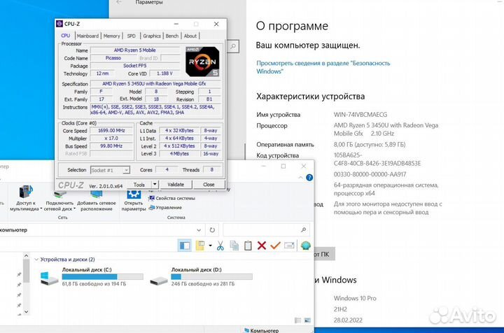
Task: Click the green shell globe icon
Action: click(306, 246)
